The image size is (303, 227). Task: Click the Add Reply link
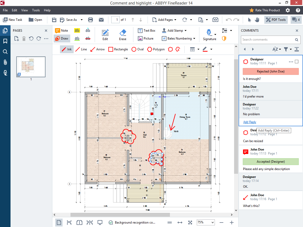(250, 122)
